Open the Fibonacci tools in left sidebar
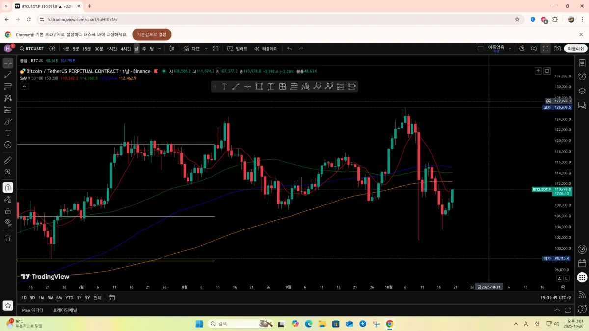The width and height of the screenshot is (589, 331). [8, 86]
